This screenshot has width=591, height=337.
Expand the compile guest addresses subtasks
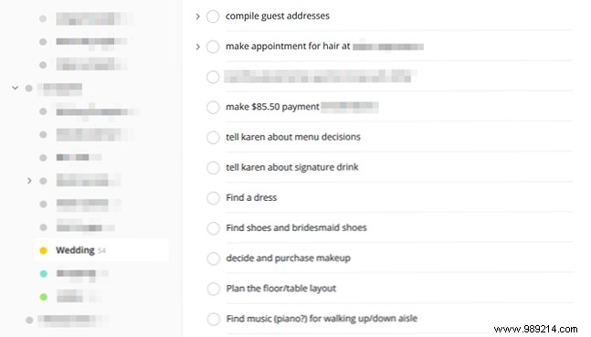click(x=197, y=16)
